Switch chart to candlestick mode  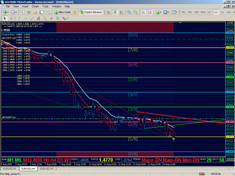click(x=115, y=12)
